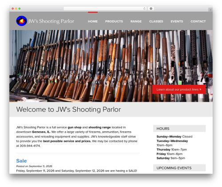
Task: Open the EVENTS menu item
Action: (177, 21)
